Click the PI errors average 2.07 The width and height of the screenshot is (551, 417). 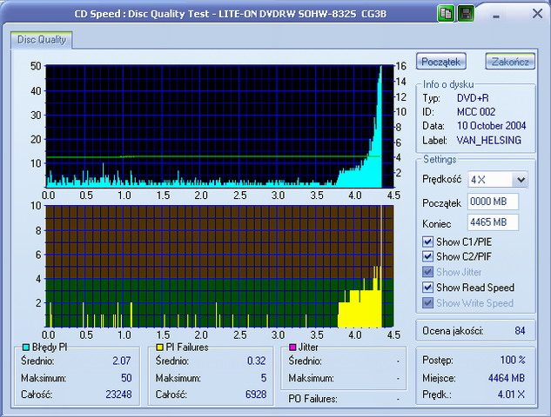click(x=122, y=361)
